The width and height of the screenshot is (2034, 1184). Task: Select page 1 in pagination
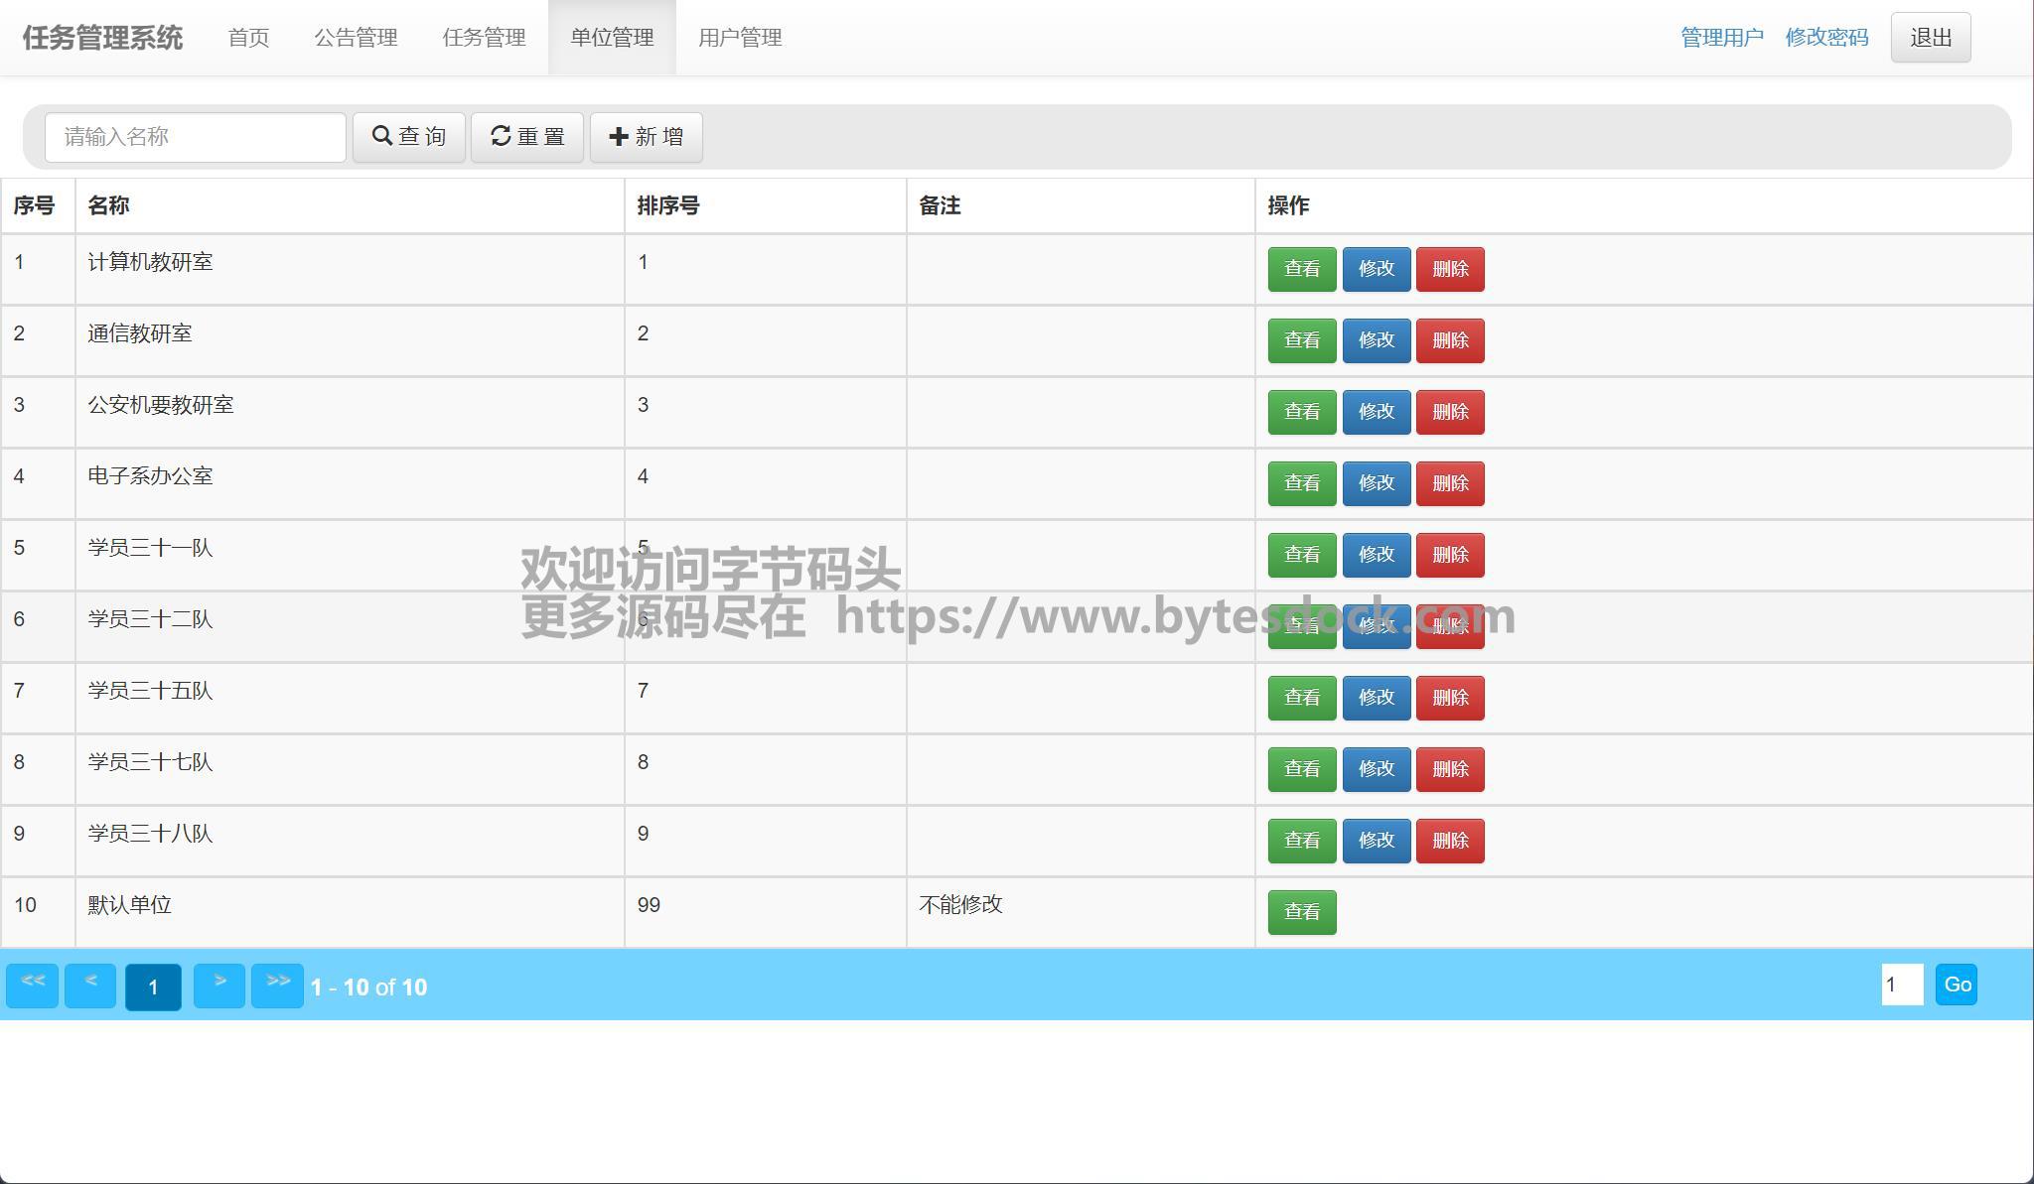tap(153, 987)
